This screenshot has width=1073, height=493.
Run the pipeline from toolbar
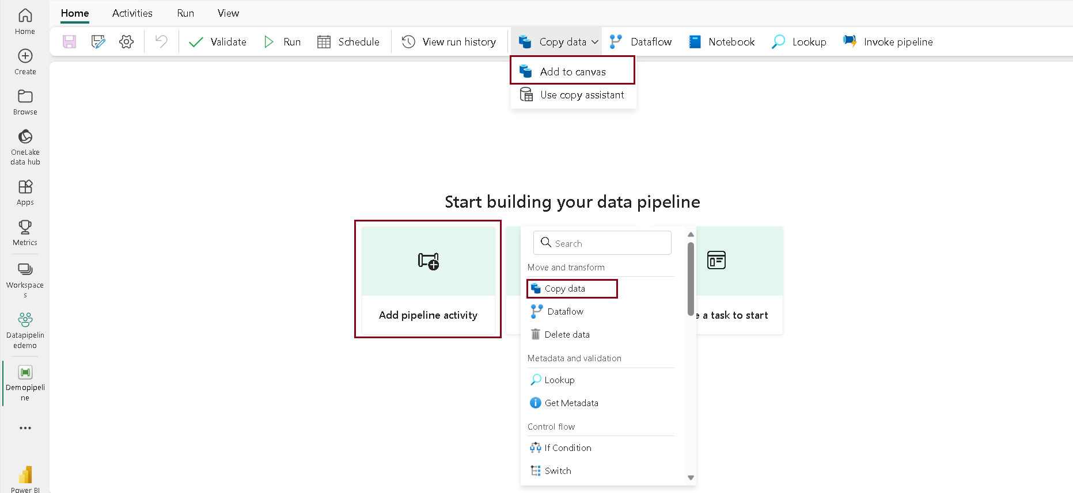[282, 41]
